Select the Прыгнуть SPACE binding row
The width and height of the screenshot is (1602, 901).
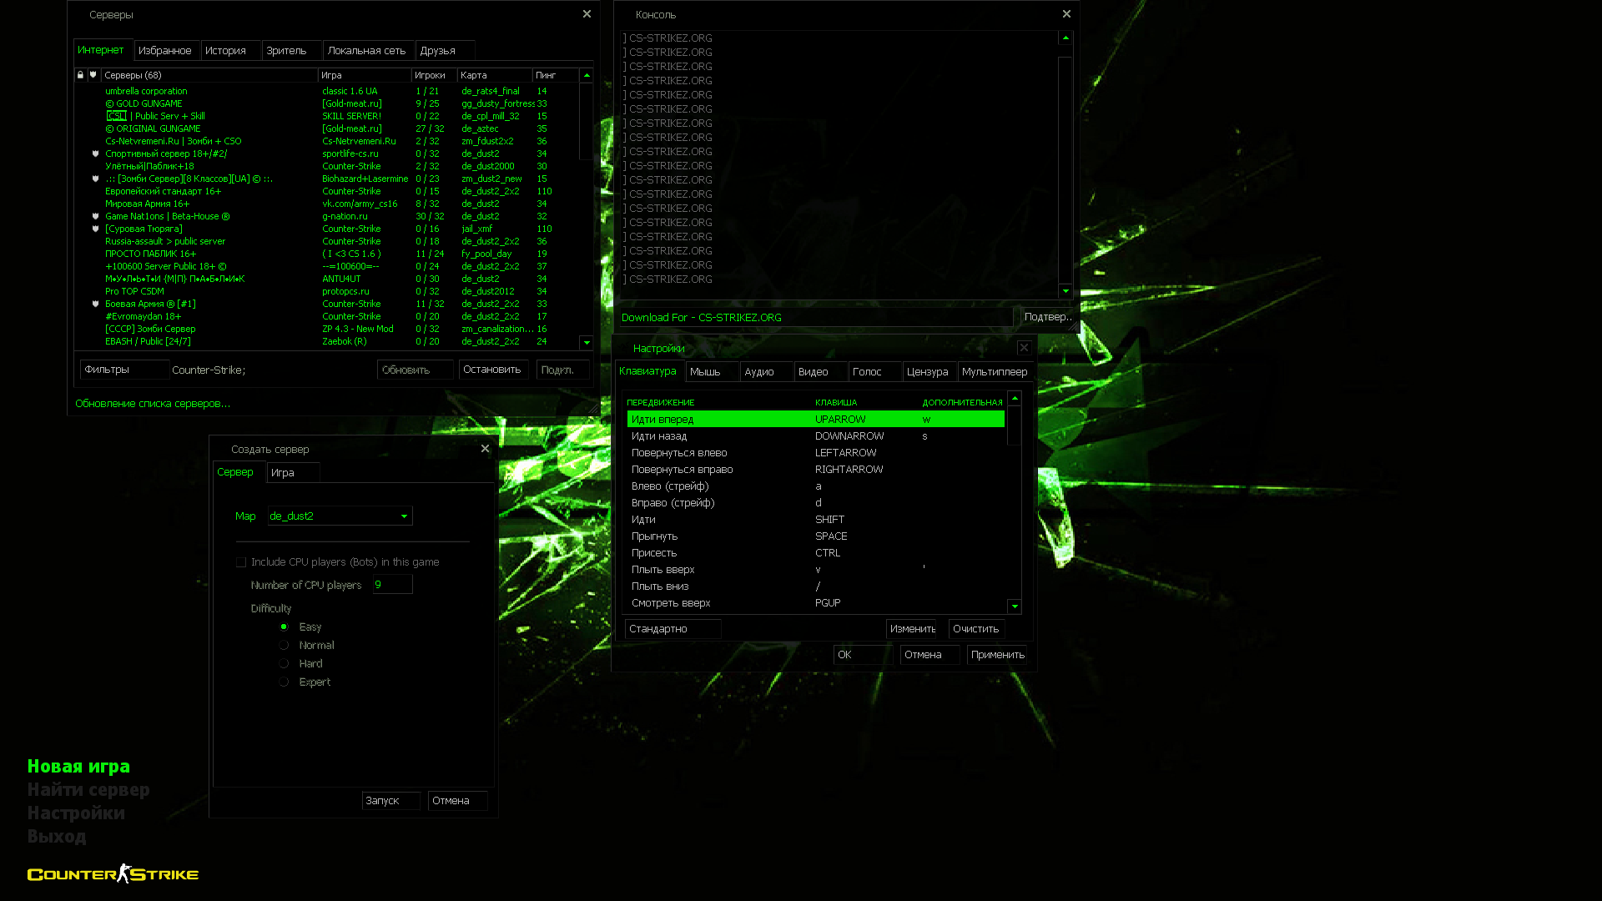tap(816, 536)
